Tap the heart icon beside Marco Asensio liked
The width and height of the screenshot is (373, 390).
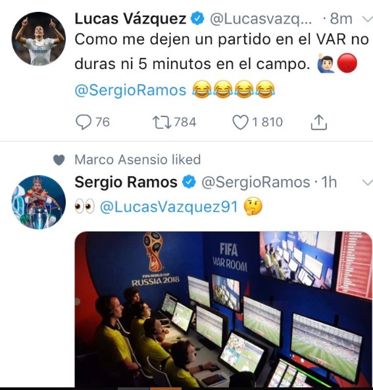click(x=59, y=160)
